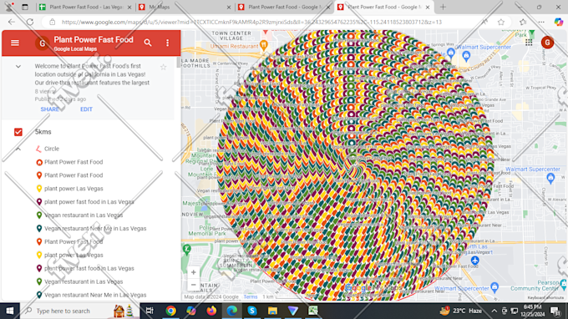This screenshot has height=319, width=568.
Task: Click the upper Walmart Supercenter marker
Action: click(466, 56)
